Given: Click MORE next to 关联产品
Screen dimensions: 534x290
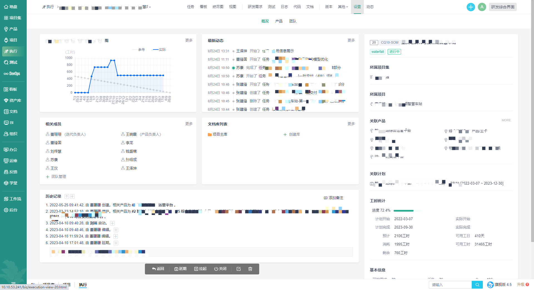Looking at the screenshot, I should pyautogui.click(x=506, y=120).
